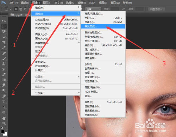This screenshot has width=176, height=137.
Task: Click swap width and height icon
Action: 123,9
